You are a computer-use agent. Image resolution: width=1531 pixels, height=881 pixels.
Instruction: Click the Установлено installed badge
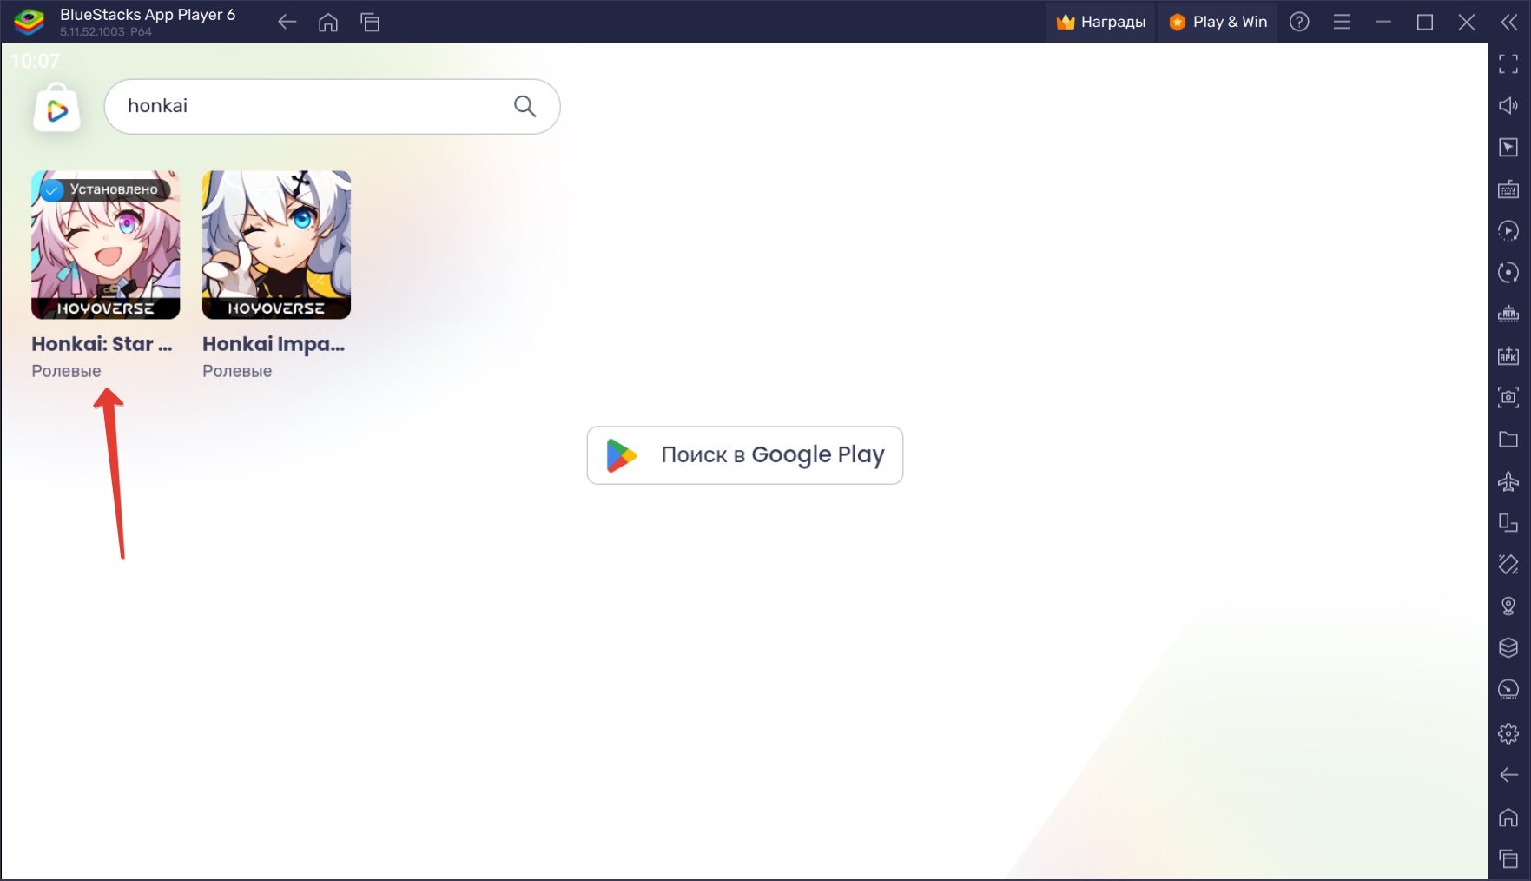pyautogui.click(x=103, y=189)
